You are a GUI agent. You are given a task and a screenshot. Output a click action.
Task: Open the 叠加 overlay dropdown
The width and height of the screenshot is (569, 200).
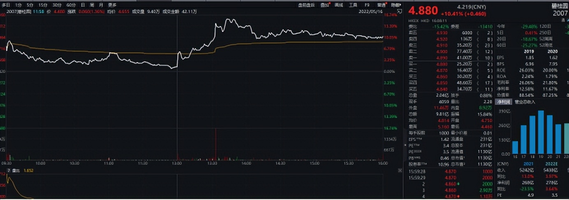(325, 5)
